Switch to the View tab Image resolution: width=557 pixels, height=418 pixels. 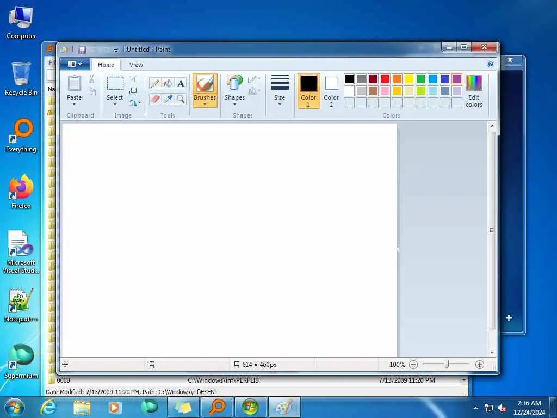tap(136, 65)
